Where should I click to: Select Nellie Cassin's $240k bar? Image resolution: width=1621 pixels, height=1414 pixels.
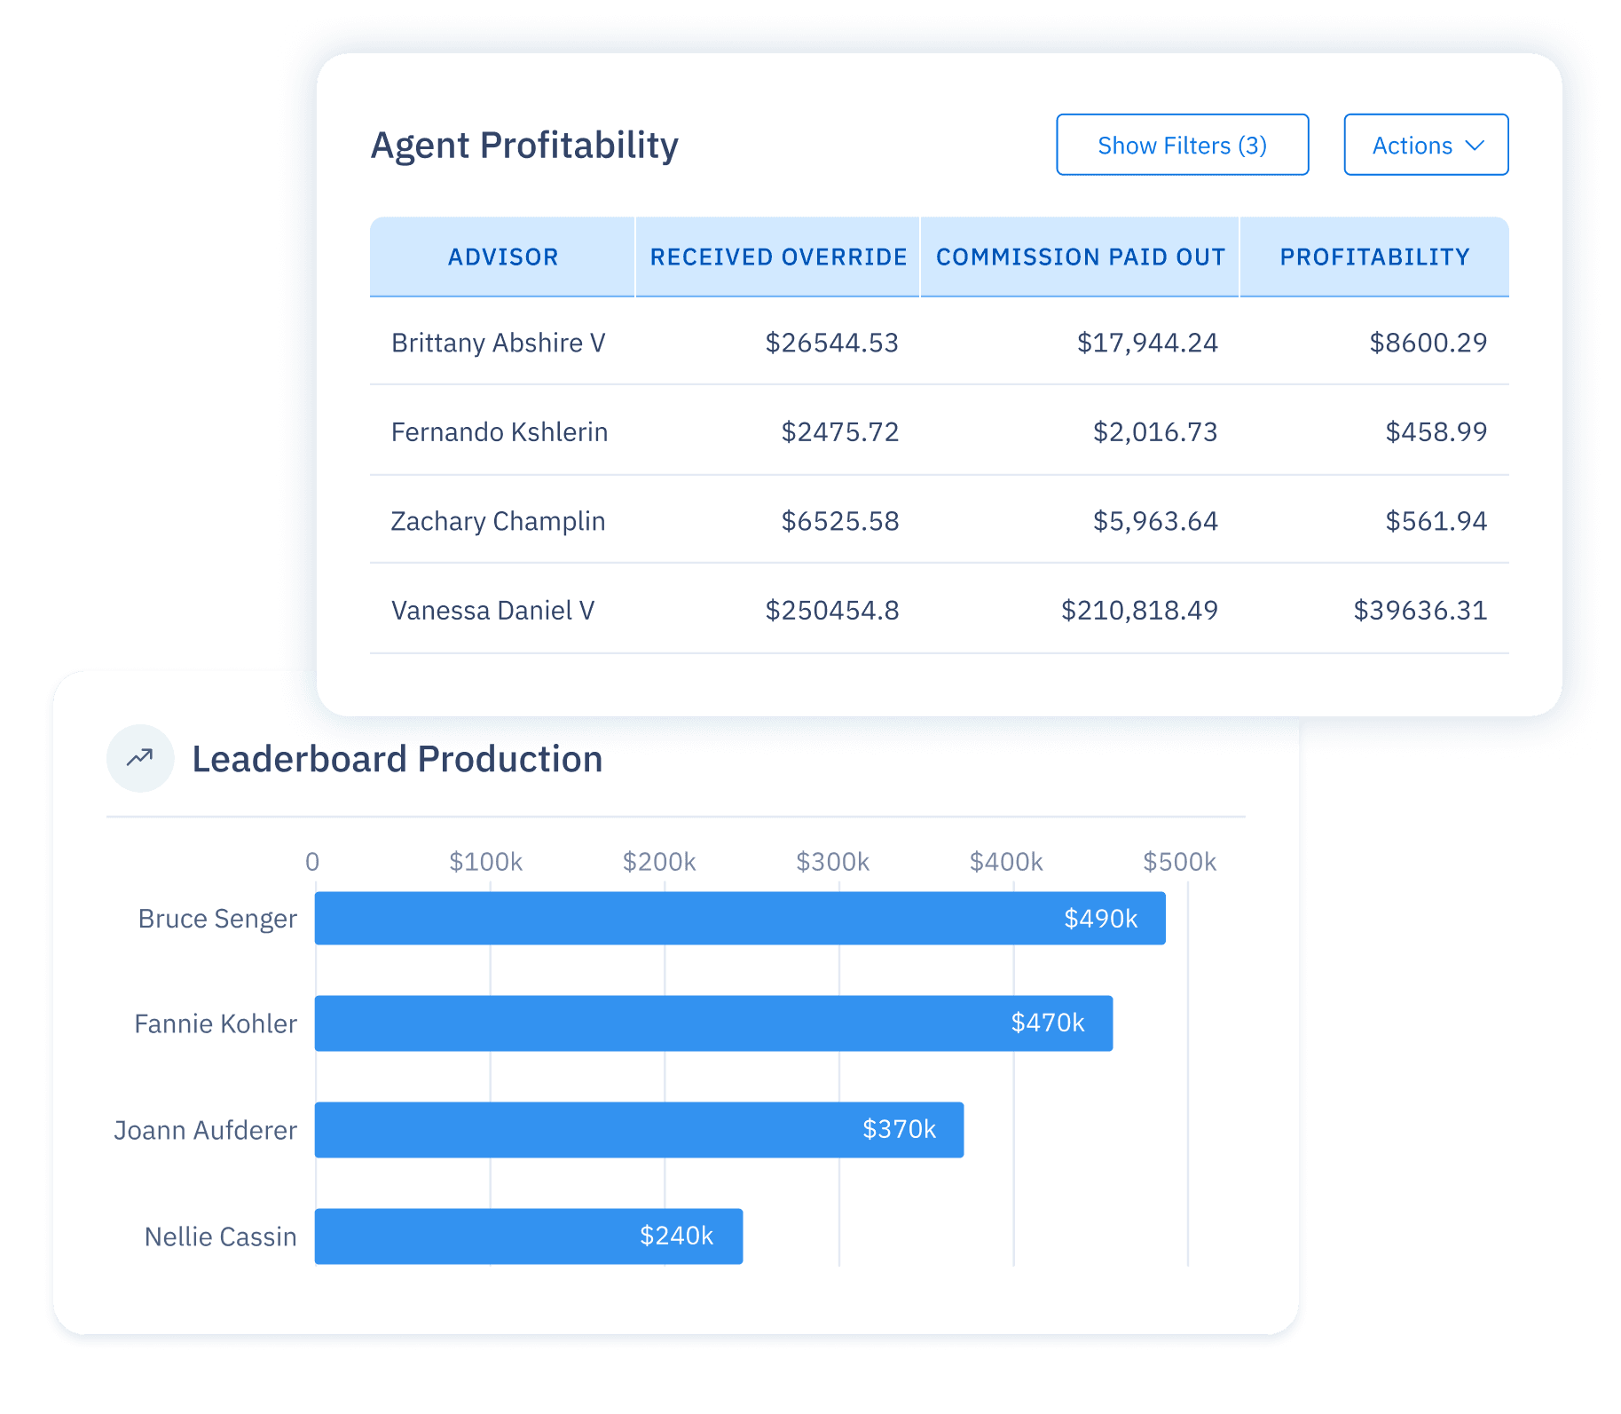pyautogui.click(x=528, y=1236)
